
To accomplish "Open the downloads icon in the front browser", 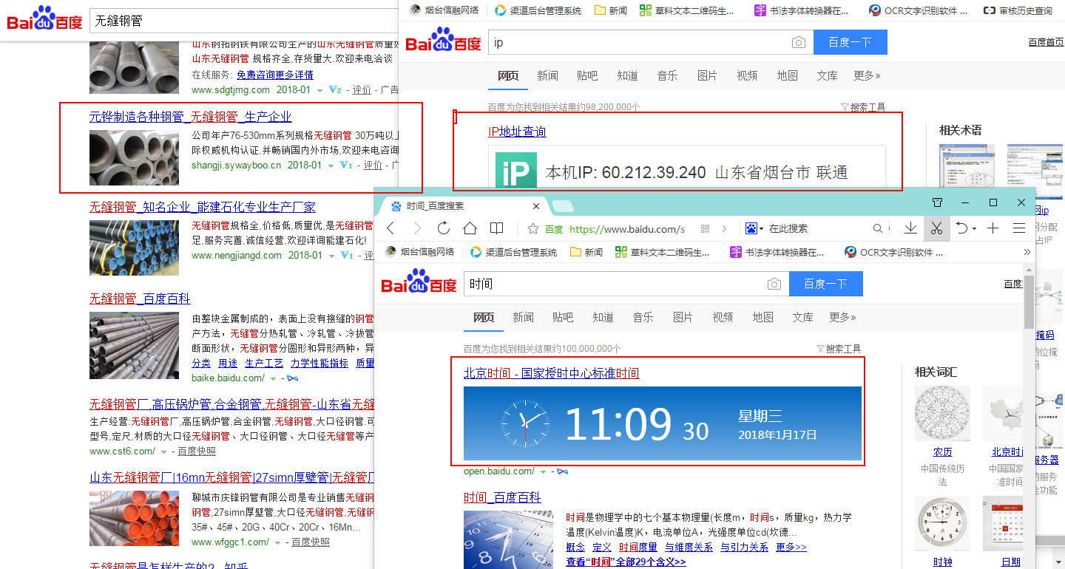I will [x=911, y=228].
